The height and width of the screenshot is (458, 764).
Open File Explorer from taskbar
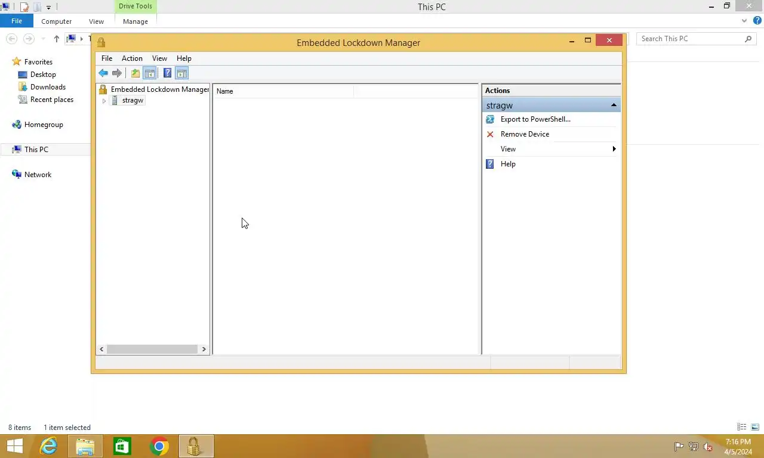tap(85, 446)
